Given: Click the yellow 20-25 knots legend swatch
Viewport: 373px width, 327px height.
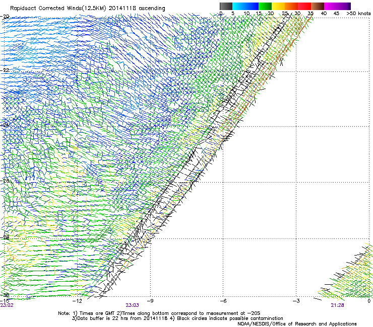Looking at the screenshot, I should click(x=278, y=6).
